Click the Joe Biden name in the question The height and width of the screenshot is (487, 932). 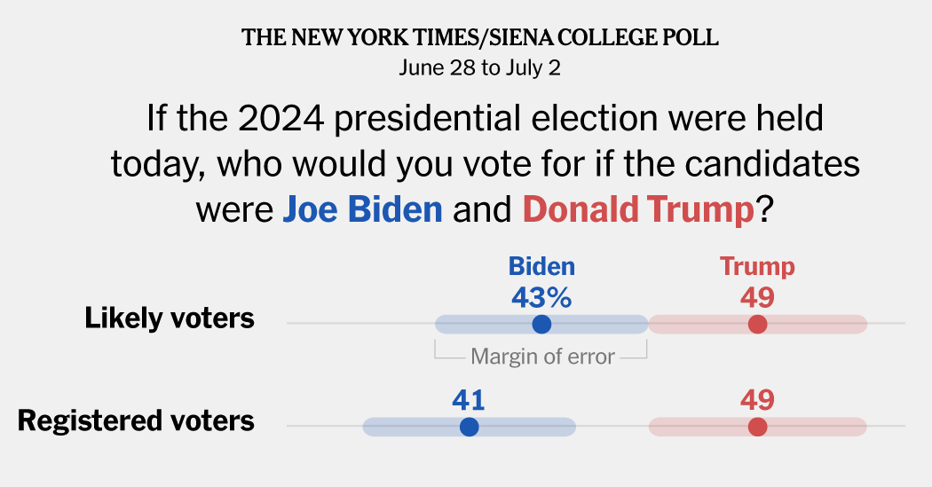362,209
